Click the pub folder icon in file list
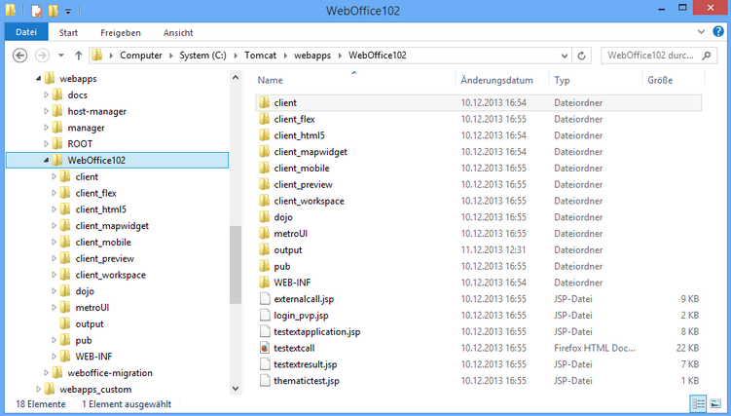This screenshot has width=731, height=416. [x=265, y=266]
